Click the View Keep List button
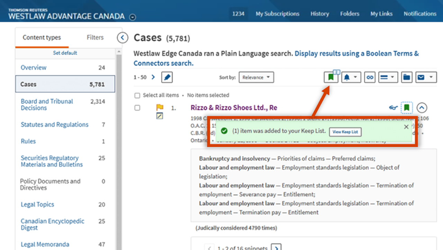This screenshot has height=250, width=443. click(345, 132)
